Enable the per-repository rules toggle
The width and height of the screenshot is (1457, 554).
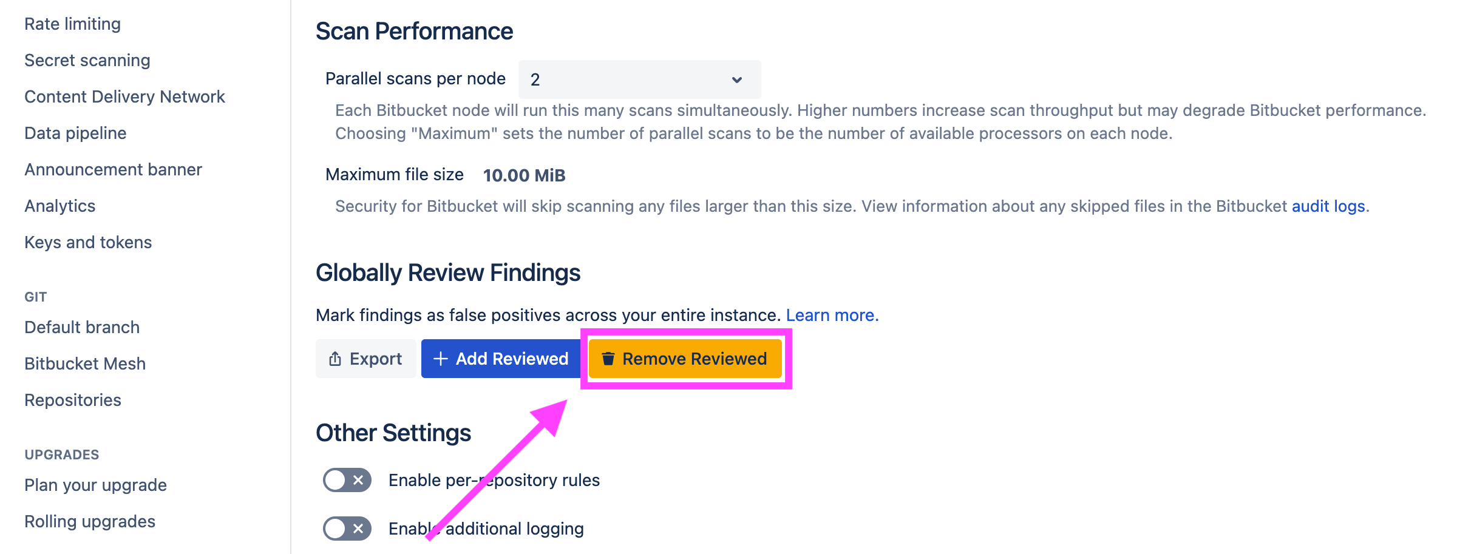click(x=347, y=480)
